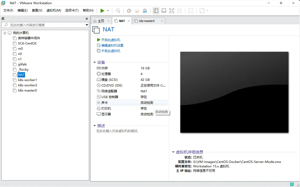Open the 选项卡(T) menu

pyautogui.click(x=72, y=10)
